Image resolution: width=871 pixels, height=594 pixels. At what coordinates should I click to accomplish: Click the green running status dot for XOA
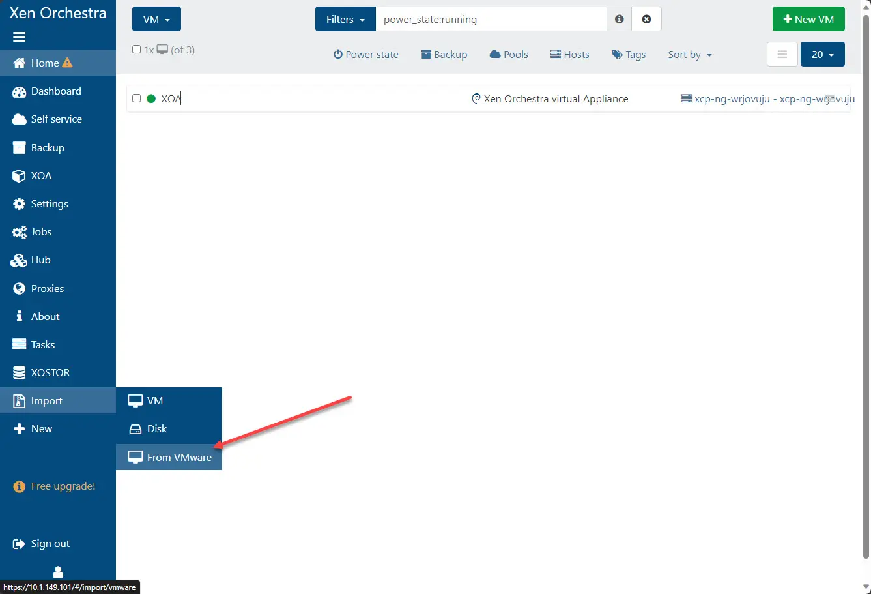151,98
